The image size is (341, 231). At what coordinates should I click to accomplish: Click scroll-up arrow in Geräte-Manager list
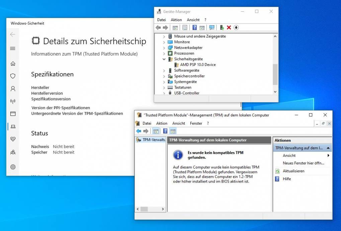click(275, 36)
